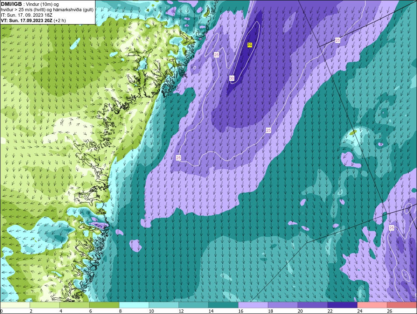The height and width of the screenshot is (314, 417).
Task: Click the legend scale value 8
Action: tap(121, 311)
